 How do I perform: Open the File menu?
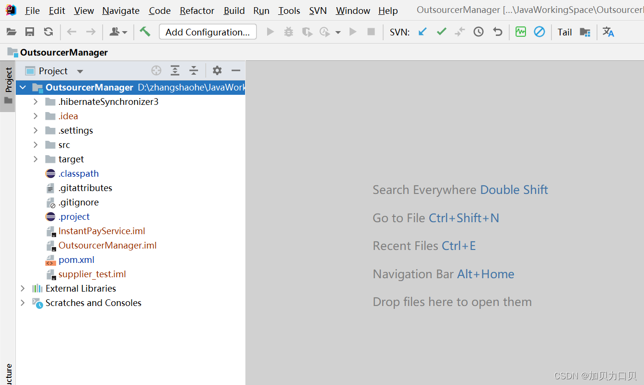click(33, 11)
